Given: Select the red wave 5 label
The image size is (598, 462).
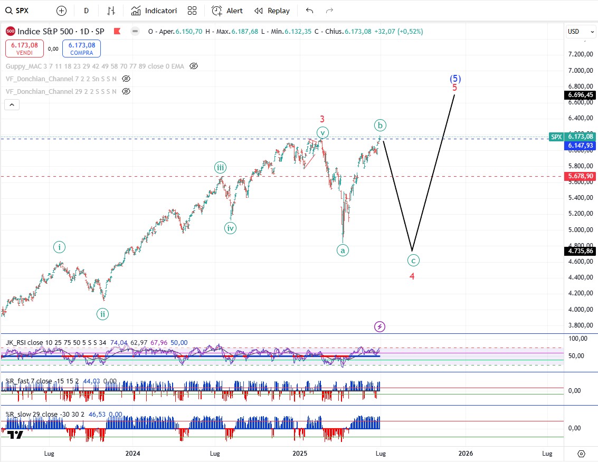Looking at the screenshot, I should pos(454,88).
